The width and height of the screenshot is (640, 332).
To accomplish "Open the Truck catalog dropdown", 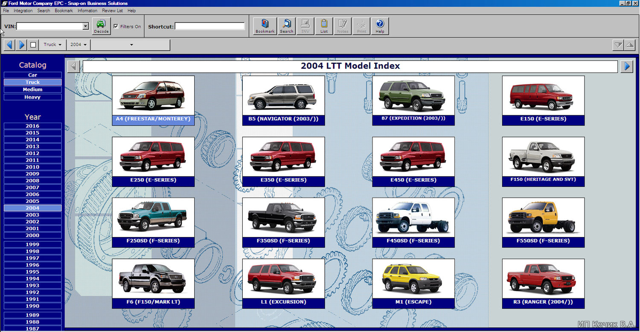I will coord(52,45).
